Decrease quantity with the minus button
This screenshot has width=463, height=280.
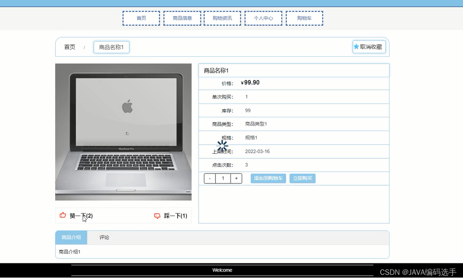(x=210, y=178)
